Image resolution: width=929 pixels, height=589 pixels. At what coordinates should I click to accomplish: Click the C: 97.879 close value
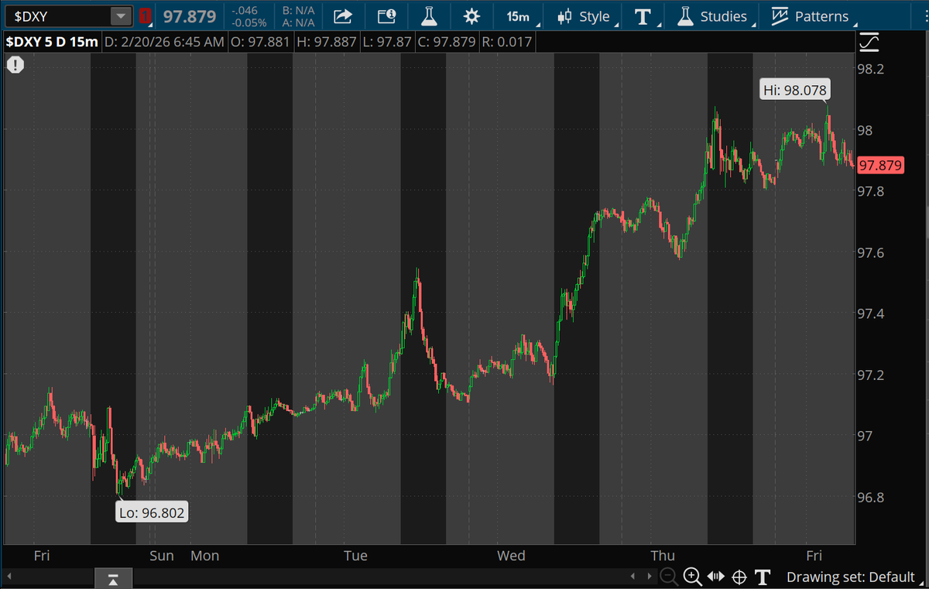[447, 41]
